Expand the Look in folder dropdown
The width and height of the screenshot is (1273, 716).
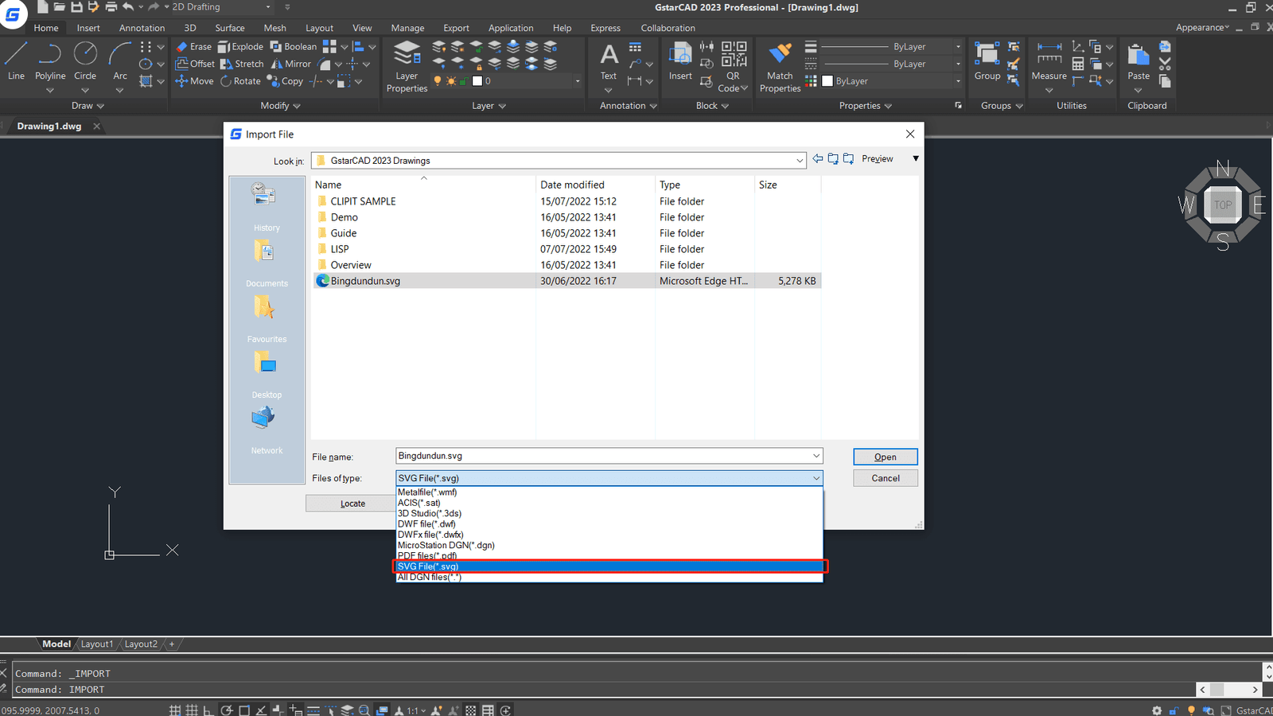[800, 161]
